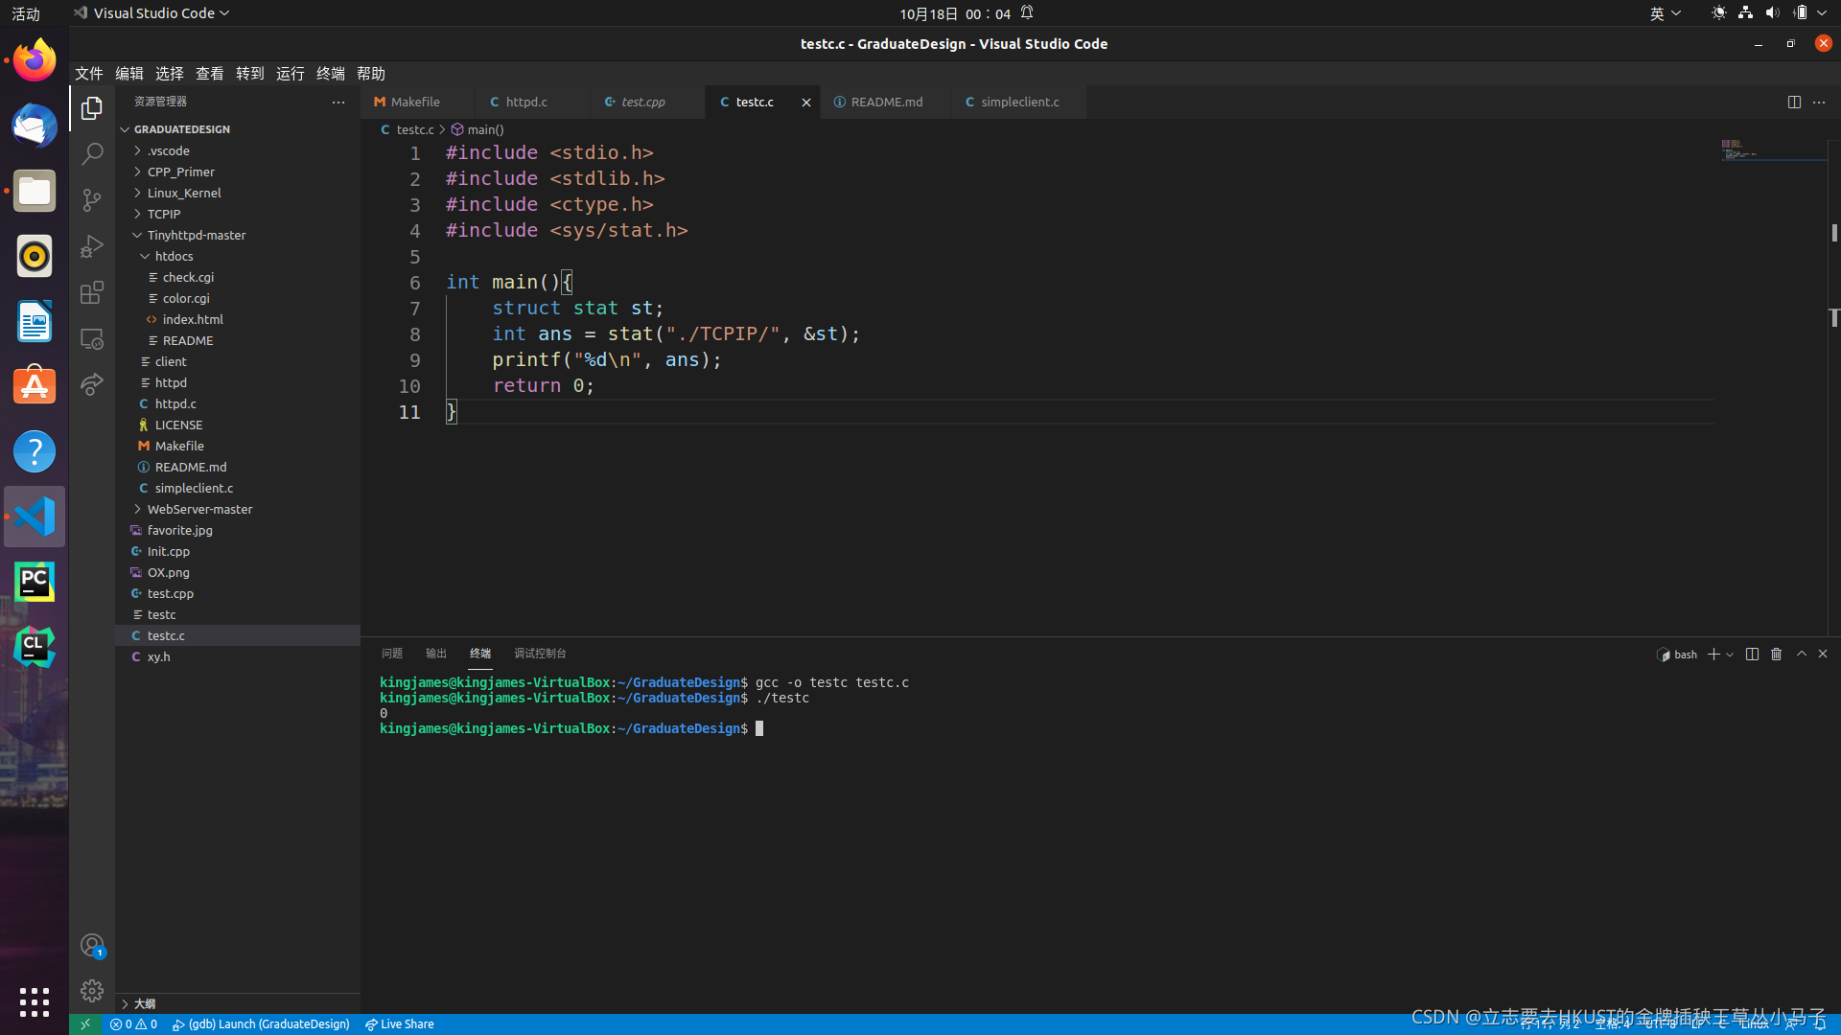
Task: Split the editor to the right
Action: click(1794, 102)
